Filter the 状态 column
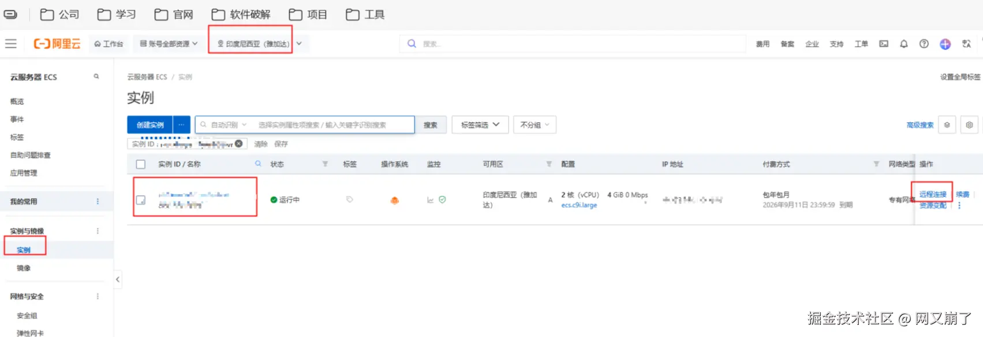Screen dimensions: 983x337 point(325,164)
